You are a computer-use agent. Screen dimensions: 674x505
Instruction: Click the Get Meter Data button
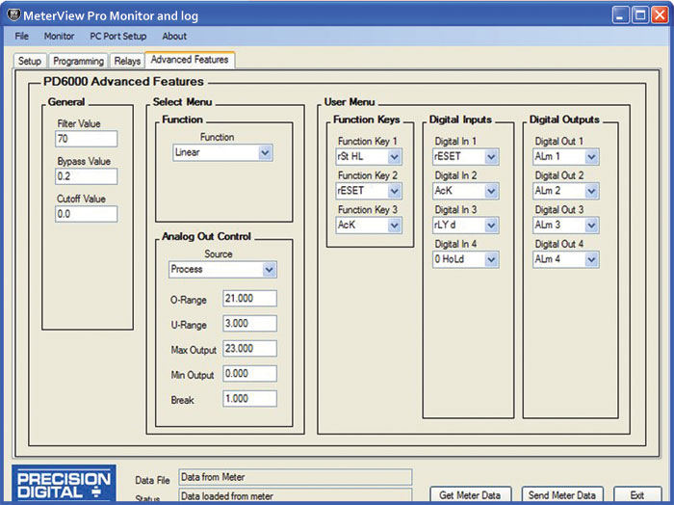tap(471, 495)
